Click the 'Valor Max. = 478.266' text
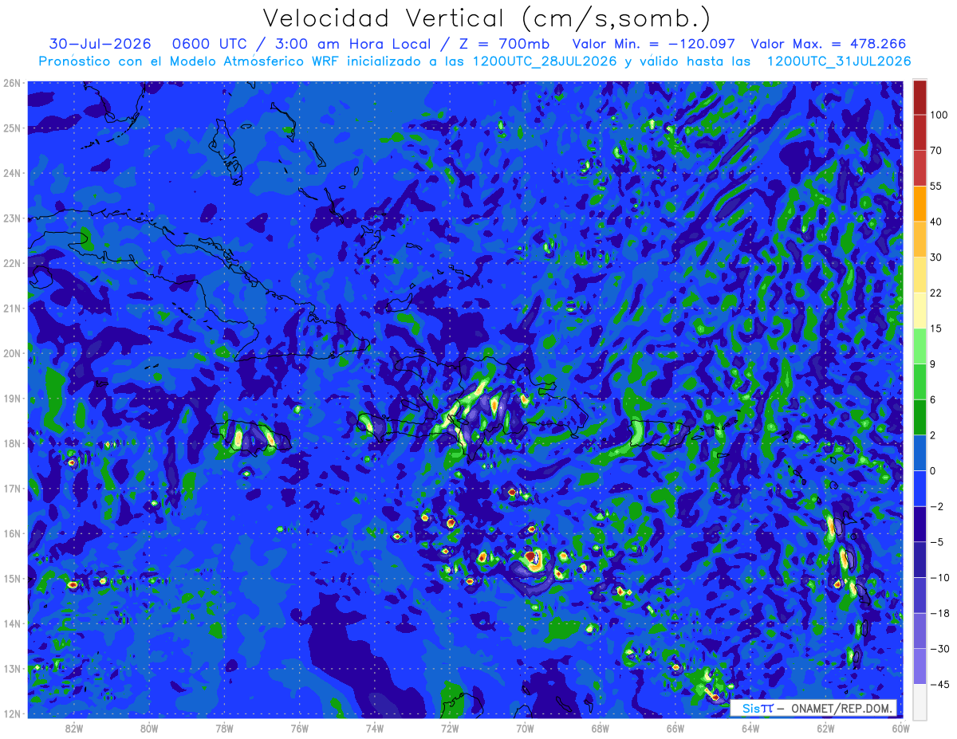This screenshot has height=739, width=957. point(829,45)
